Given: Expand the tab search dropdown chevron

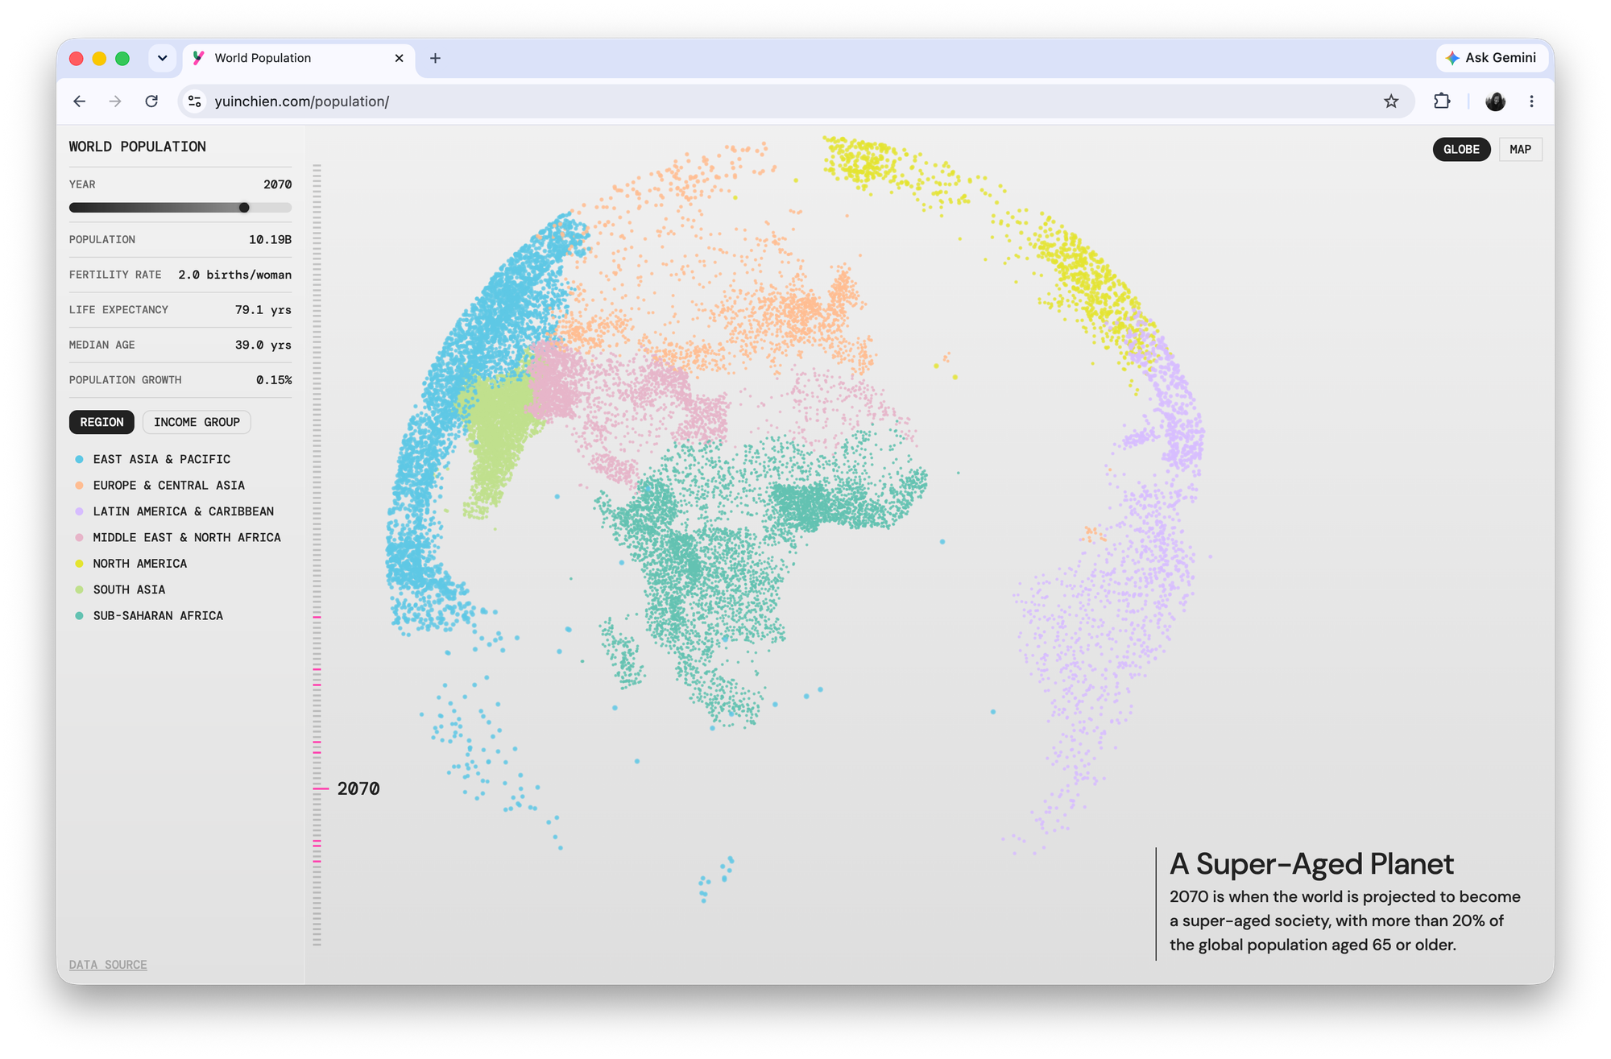Looking at the screenshot, I should coord(162,58).
